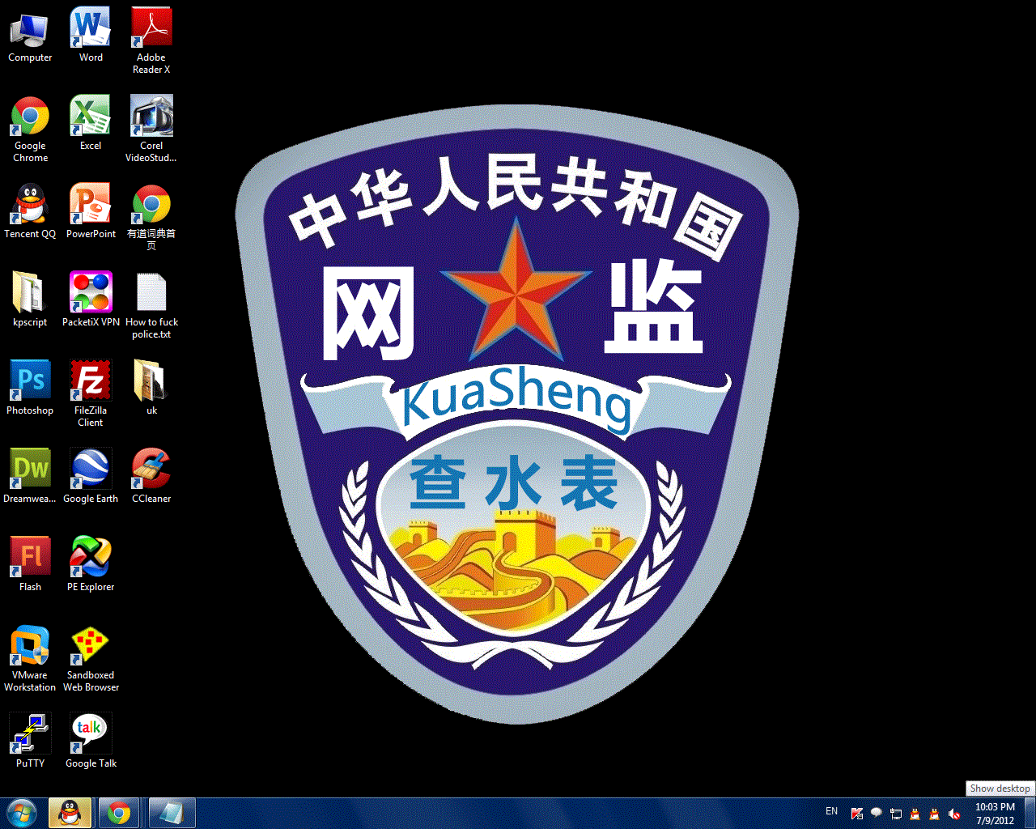This screenshot has width=1036, height=829.
Task: Open the Google Chrome desktop shortcut
Action: [30, 130]
